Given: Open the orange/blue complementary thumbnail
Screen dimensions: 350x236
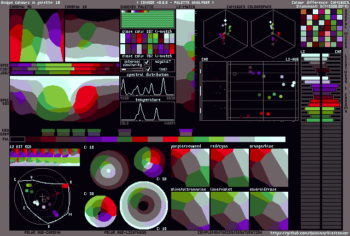Looking at the screenshot, I should tap(269, 168).
